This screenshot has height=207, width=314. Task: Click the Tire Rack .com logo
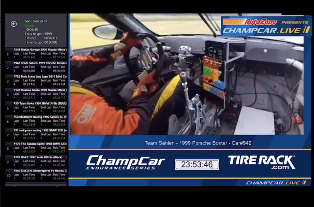(x=261, y=163)
